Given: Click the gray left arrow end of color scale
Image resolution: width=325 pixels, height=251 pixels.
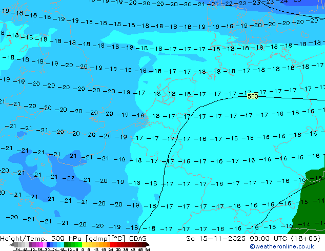Looking at the screenshot, I should coord(12,244).
